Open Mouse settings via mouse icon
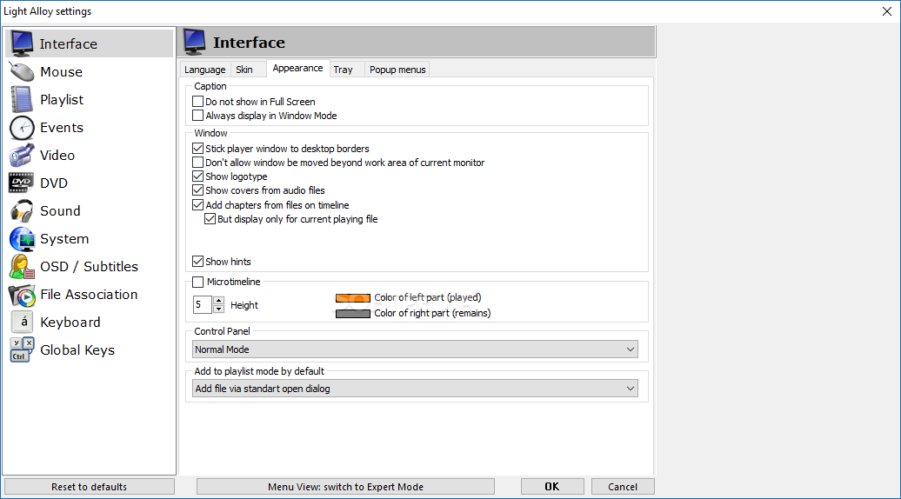Viewport: 901px width, 499px height. tap(22, 72)
